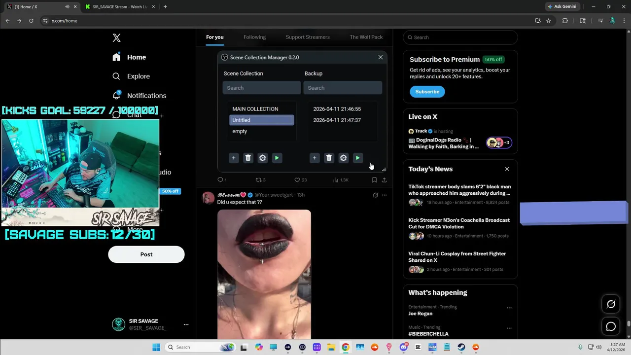Click the repost icon with 3 reposts
The image size is (631, 355).
tap(258, 180)
